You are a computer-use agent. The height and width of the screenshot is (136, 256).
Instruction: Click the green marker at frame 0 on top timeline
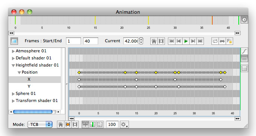[15, 20]
